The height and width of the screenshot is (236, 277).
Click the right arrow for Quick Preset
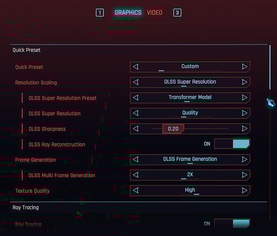245,67
